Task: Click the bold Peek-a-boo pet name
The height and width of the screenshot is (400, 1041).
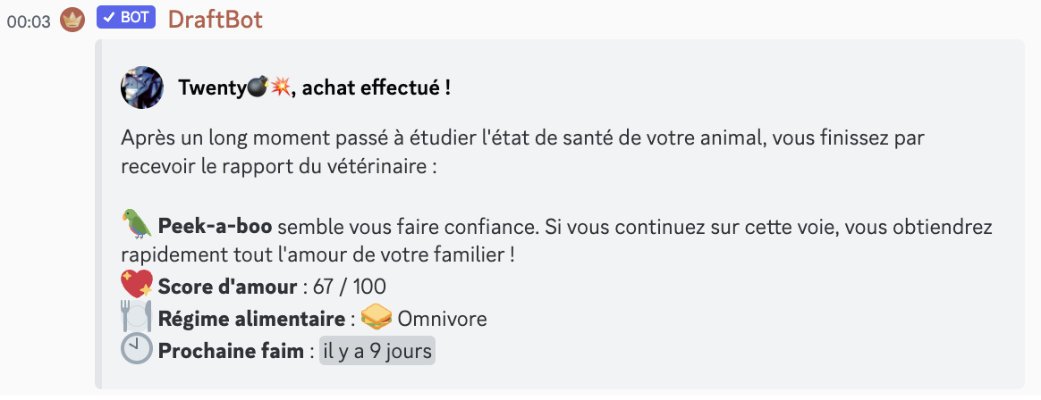Action: 215,226
